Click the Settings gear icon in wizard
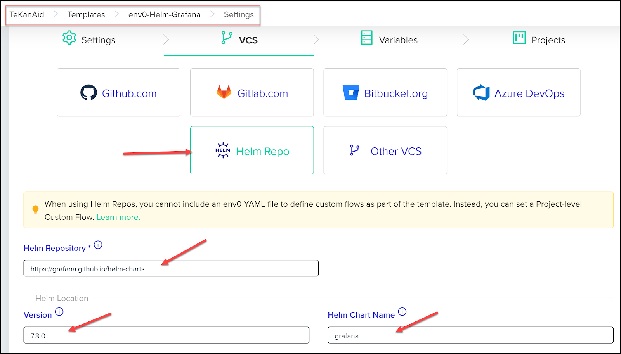Screen dimensions: 621x354 point(69,38)
